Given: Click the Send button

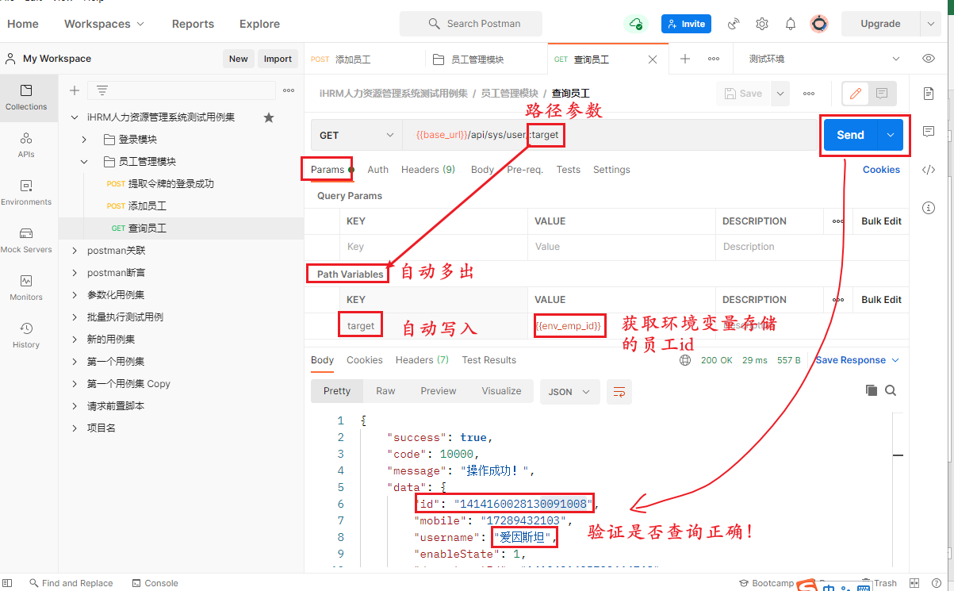Looking at the screenshot, I should point(849,135).
